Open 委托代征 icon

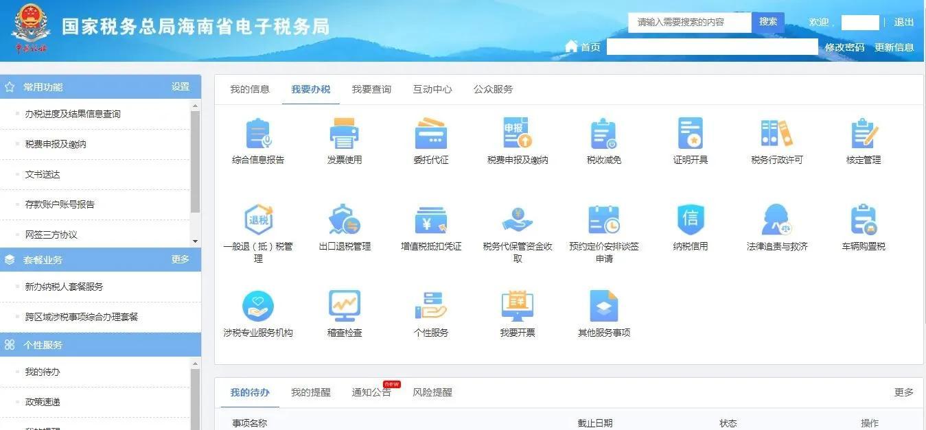431,134
